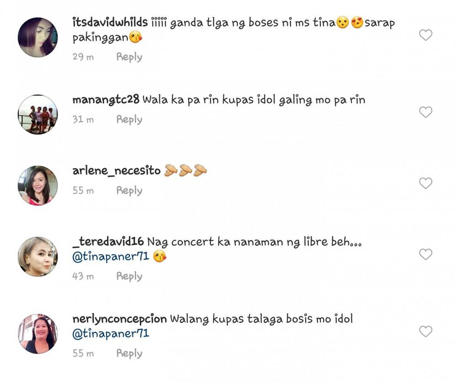Like nerlynconcepcion's comment with the heart
This screenshot has width=457, height=384.
[x=425, y=331]
